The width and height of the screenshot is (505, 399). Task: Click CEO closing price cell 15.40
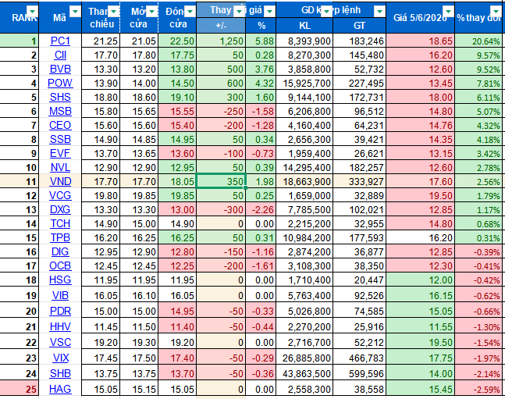click(177, 125)
